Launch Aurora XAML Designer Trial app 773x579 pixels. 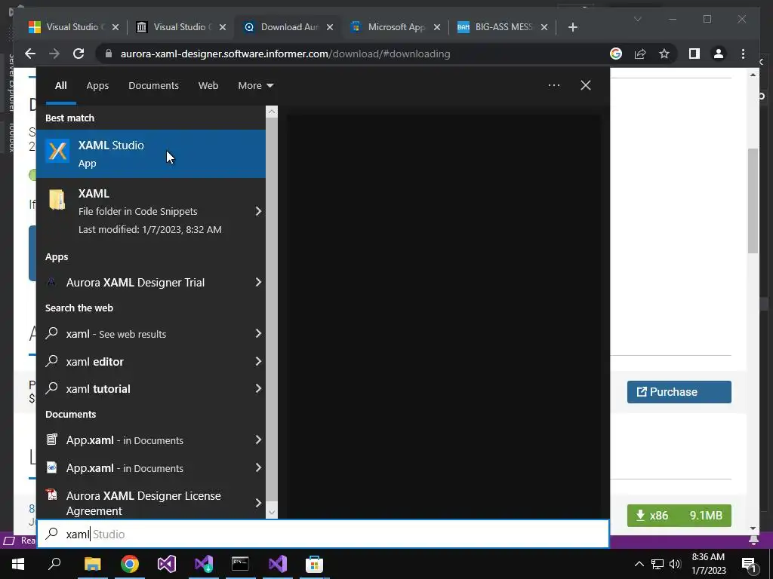pos(136,283)
